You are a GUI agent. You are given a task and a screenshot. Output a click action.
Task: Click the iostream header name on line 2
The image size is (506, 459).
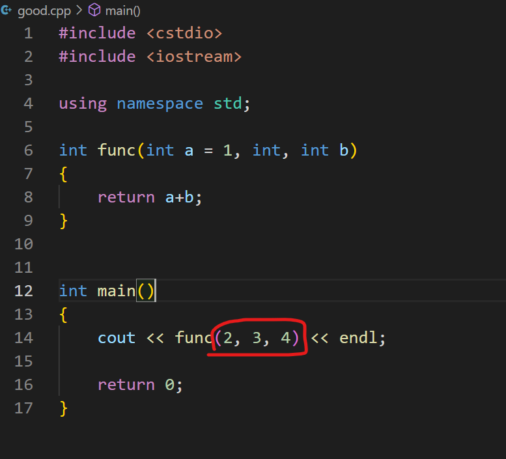click(194, 57)
